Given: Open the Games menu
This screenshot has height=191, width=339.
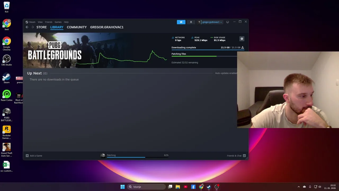Looking at the screenshot, I should (x=58, y=22).
